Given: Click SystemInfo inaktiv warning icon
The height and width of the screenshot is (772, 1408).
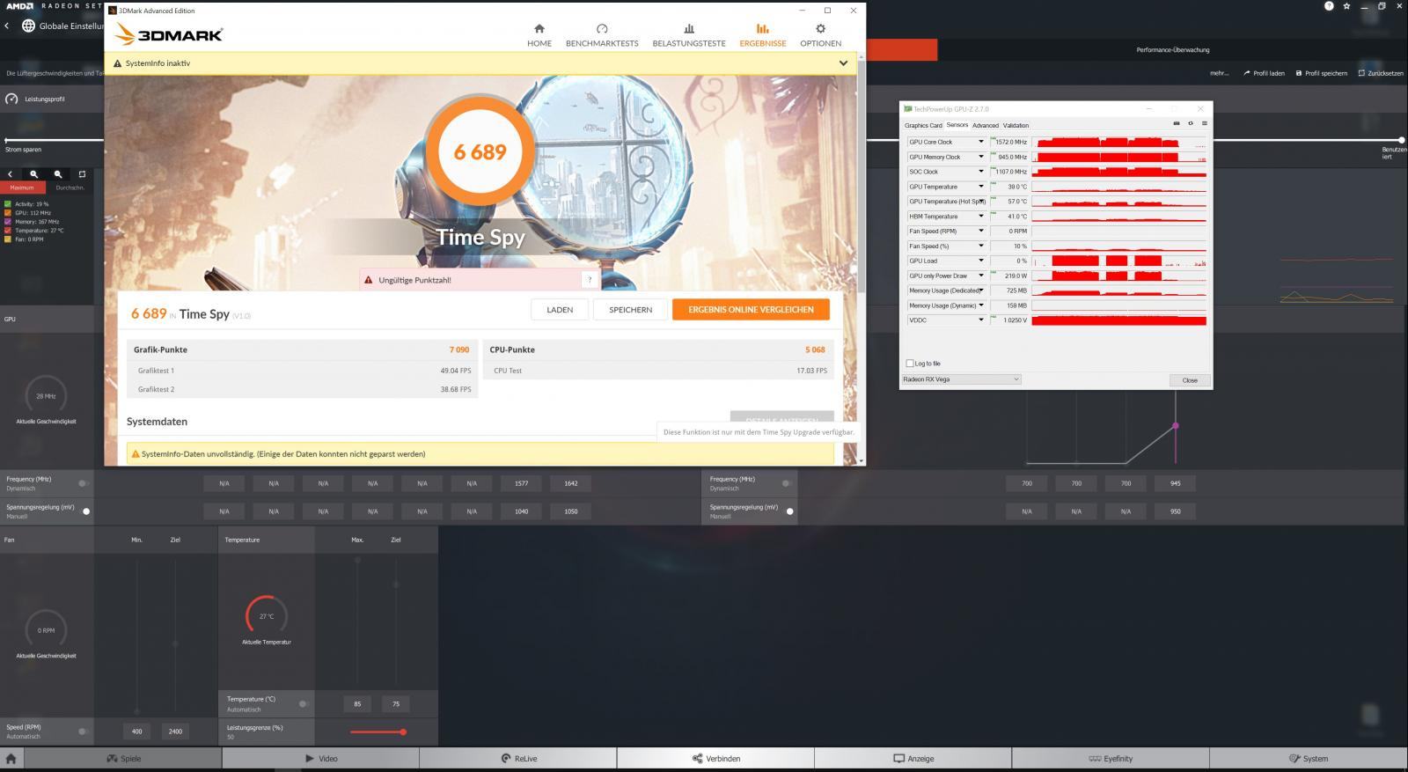Looking at the screenshot, I should click(117, 63).
